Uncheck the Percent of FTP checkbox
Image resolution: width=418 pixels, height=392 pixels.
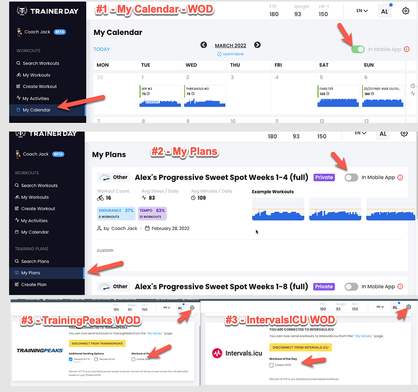tap(71, 359)
